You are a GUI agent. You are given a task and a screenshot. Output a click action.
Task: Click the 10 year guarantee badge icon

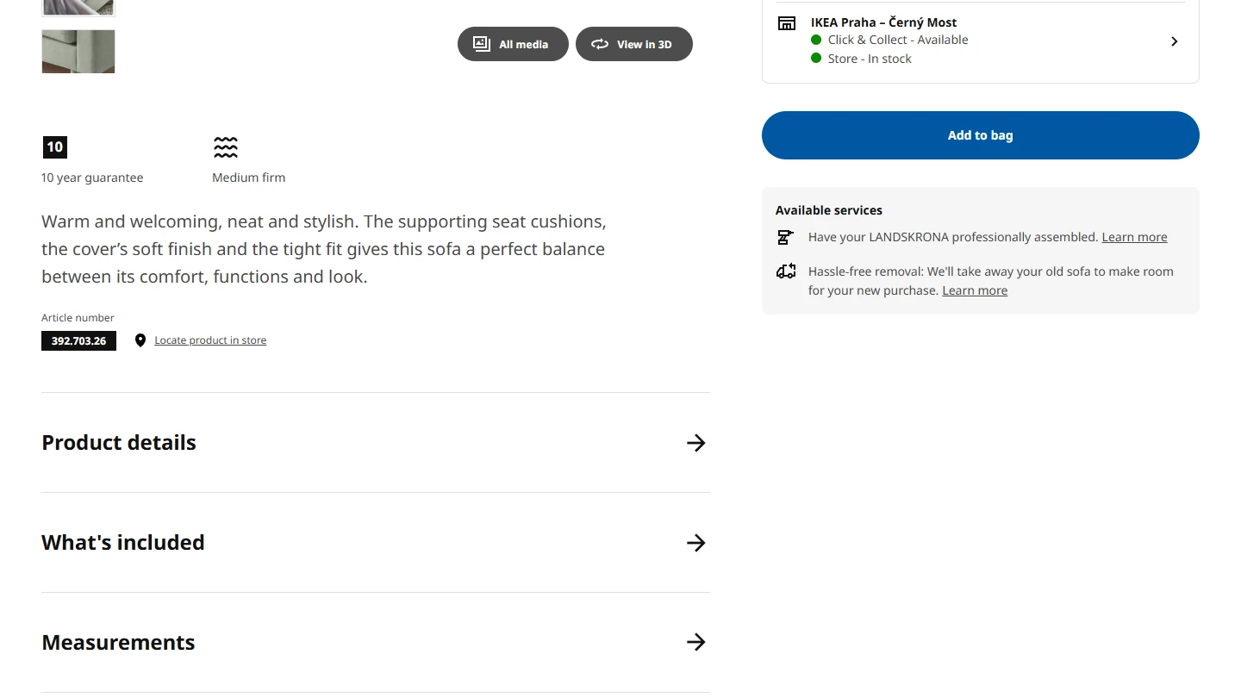pos(54,147)
